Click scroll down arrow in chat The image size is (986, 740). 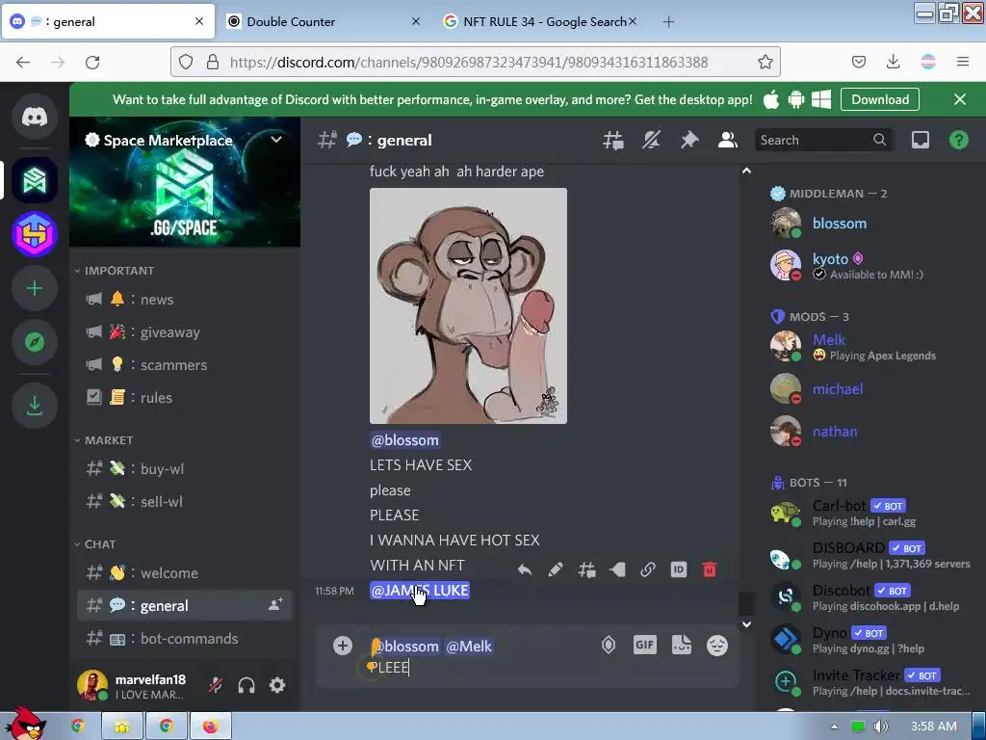pyautogui.click(x=746, y=624)
